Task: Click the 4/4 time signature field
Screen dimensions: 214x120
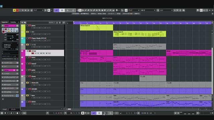Action: 151,113
